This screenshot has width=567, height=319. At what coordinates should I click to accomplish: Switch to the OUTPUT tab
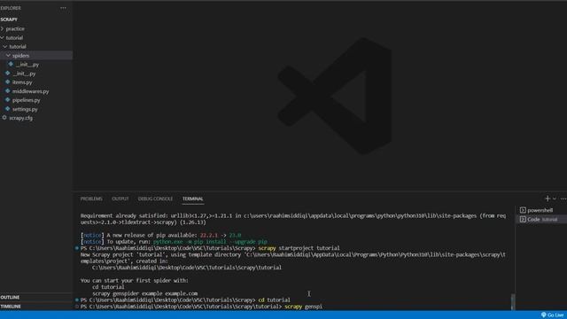point(120,198)
